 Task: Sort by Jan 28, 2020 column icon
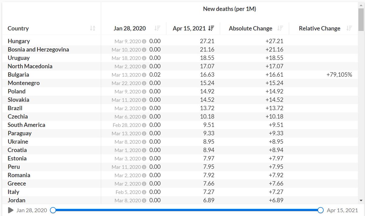click(157, 28)
